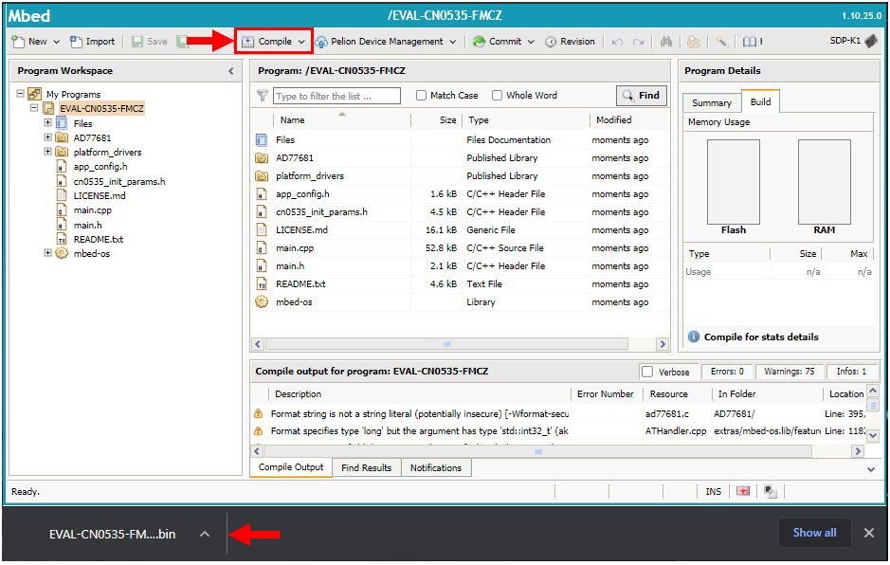Toggle the Errors: 0 filter

point(727,372)
